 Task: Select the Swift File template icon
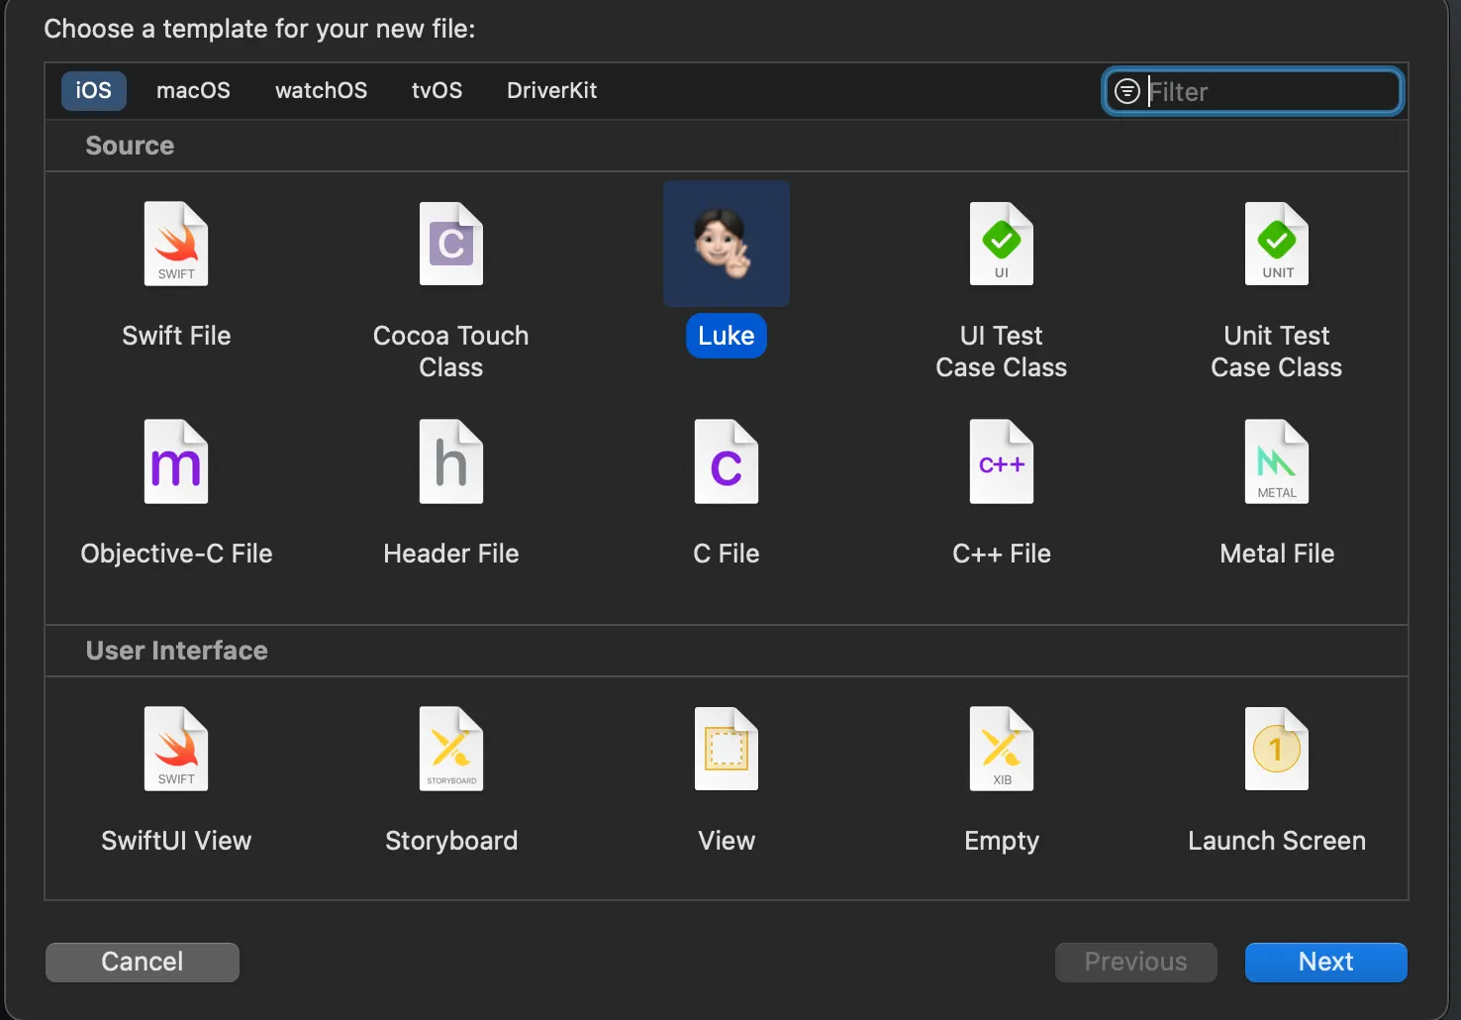[x=176, y=245]
